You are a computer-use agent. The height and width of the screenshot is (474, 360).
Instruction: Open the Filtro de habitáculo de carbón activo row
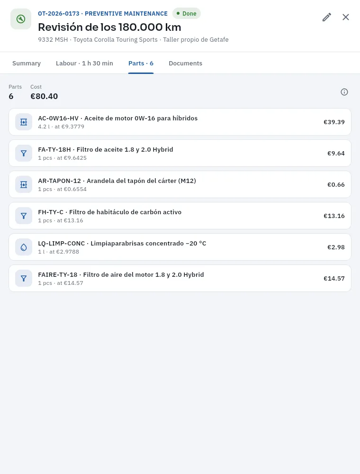point(180,216)
